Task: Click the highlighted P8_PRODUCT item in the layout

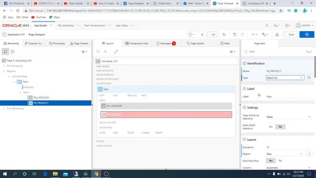Action: click(x=166, y=115)
